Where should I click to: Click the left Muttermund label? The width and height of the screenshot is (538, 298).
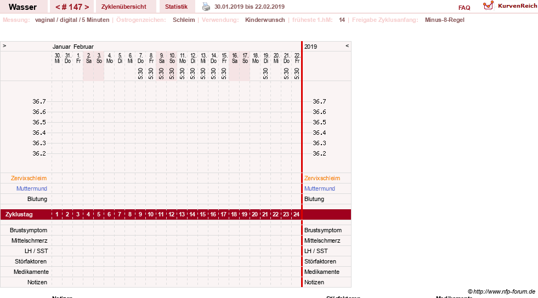32,188
